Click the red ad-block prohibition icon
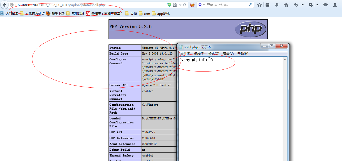The image size is (342, 161). pyautogui.click(x=192, y=5)
